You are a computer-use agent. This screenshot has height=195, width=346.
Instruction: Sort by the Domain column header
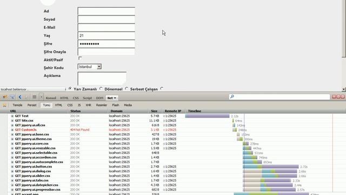(x=117, y=111)
